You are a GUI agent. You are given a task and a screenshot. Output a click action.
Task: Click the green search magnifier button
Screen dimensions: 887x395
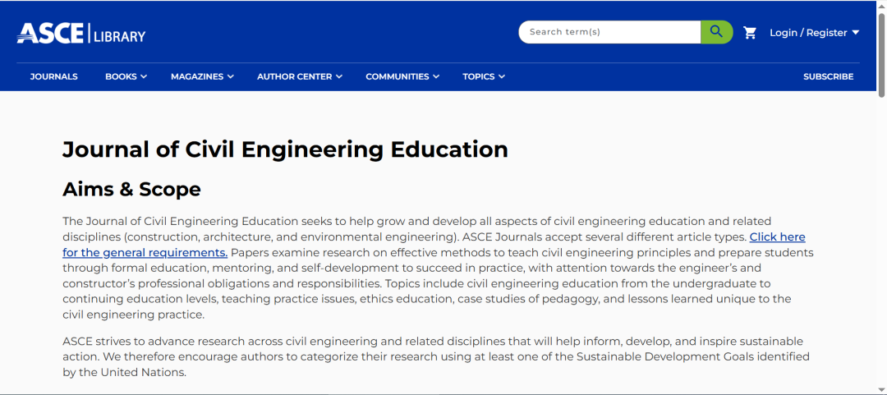[x=717, y=32]
